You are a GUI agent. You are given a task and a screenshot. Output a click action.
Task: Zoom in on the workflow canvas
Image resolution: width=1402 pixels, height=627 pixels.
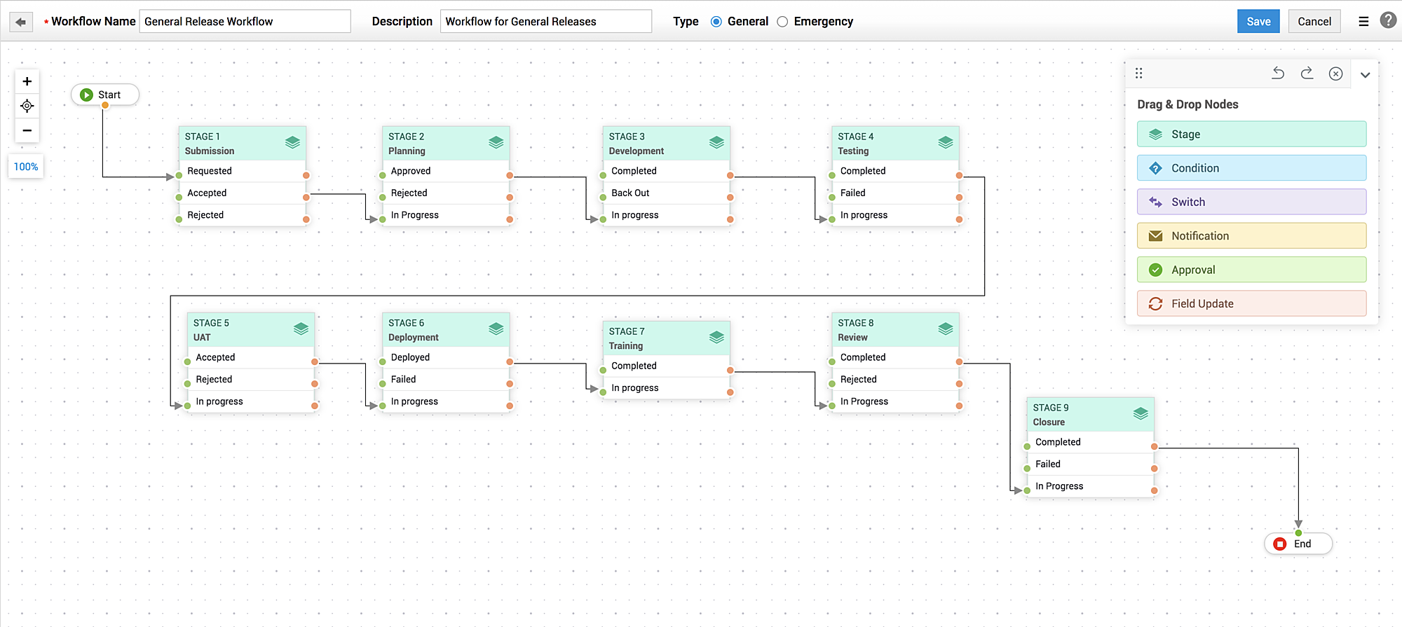pyautogui.click(x=27, y=81)
